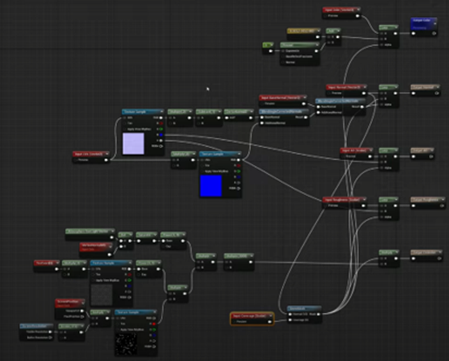449x361 pixels.
Task: Click the Input Color node output pin
Action: pyautogui.click(x=358, y=16)
